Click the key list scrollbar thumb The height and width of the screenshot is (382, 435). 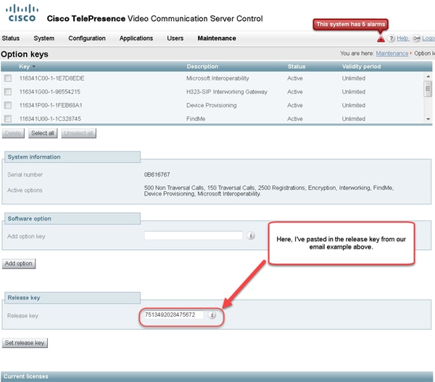point(428,88)
